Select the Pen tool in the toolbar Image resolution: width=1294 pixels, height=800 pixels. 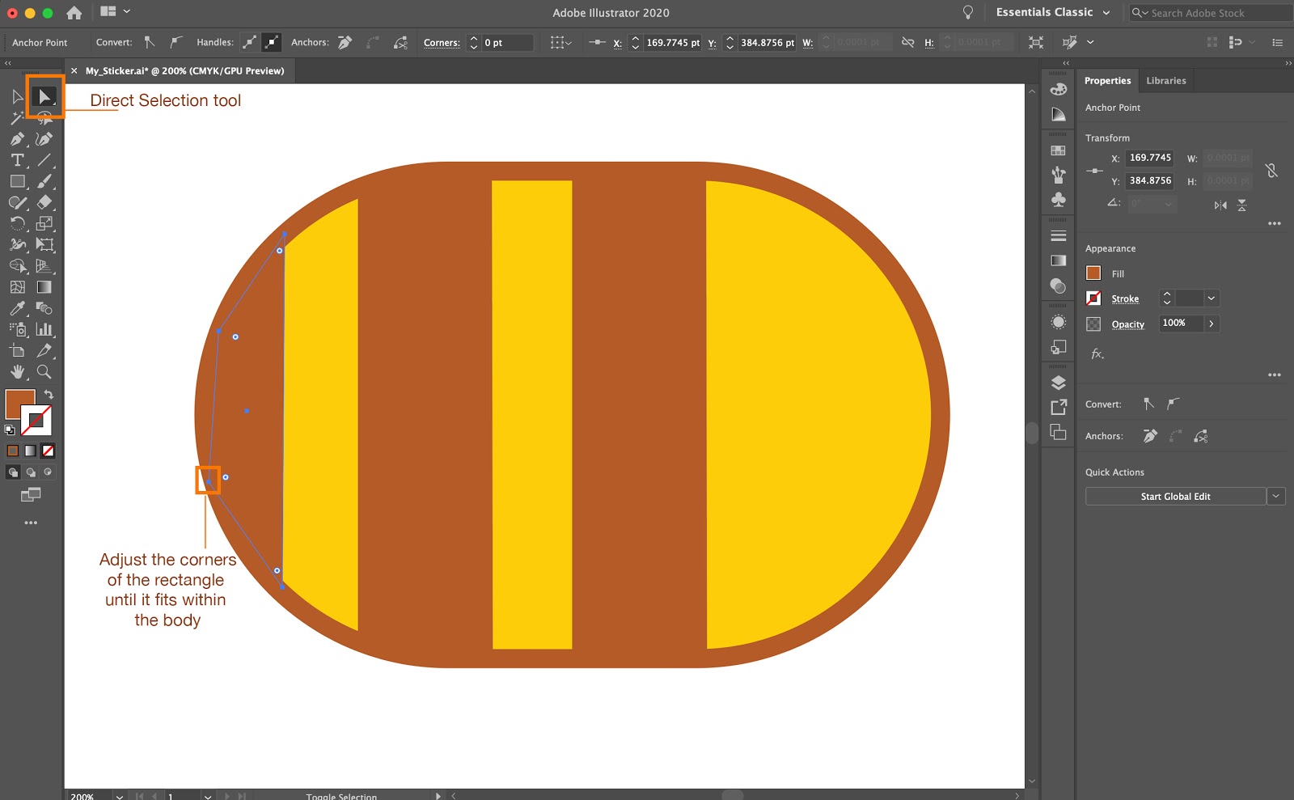click(x=15, y=138)
